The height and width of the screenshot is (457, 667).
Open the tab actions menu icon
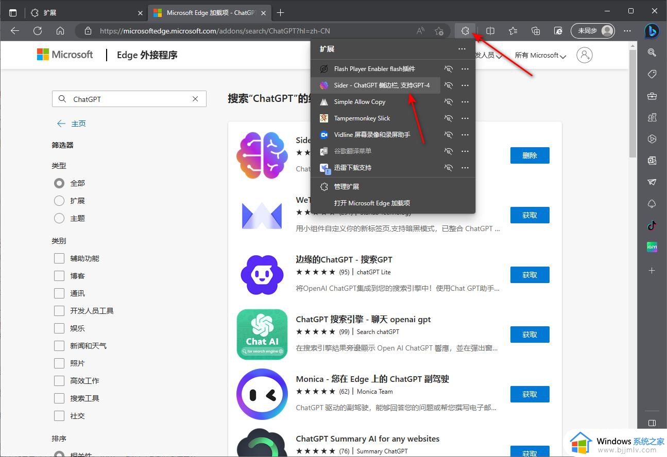pos(13,12)
